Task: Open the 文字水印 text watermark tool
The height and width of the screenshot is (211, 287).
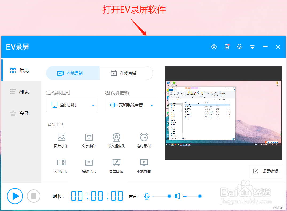Action: pyautogui.click(x=89, y=140)
